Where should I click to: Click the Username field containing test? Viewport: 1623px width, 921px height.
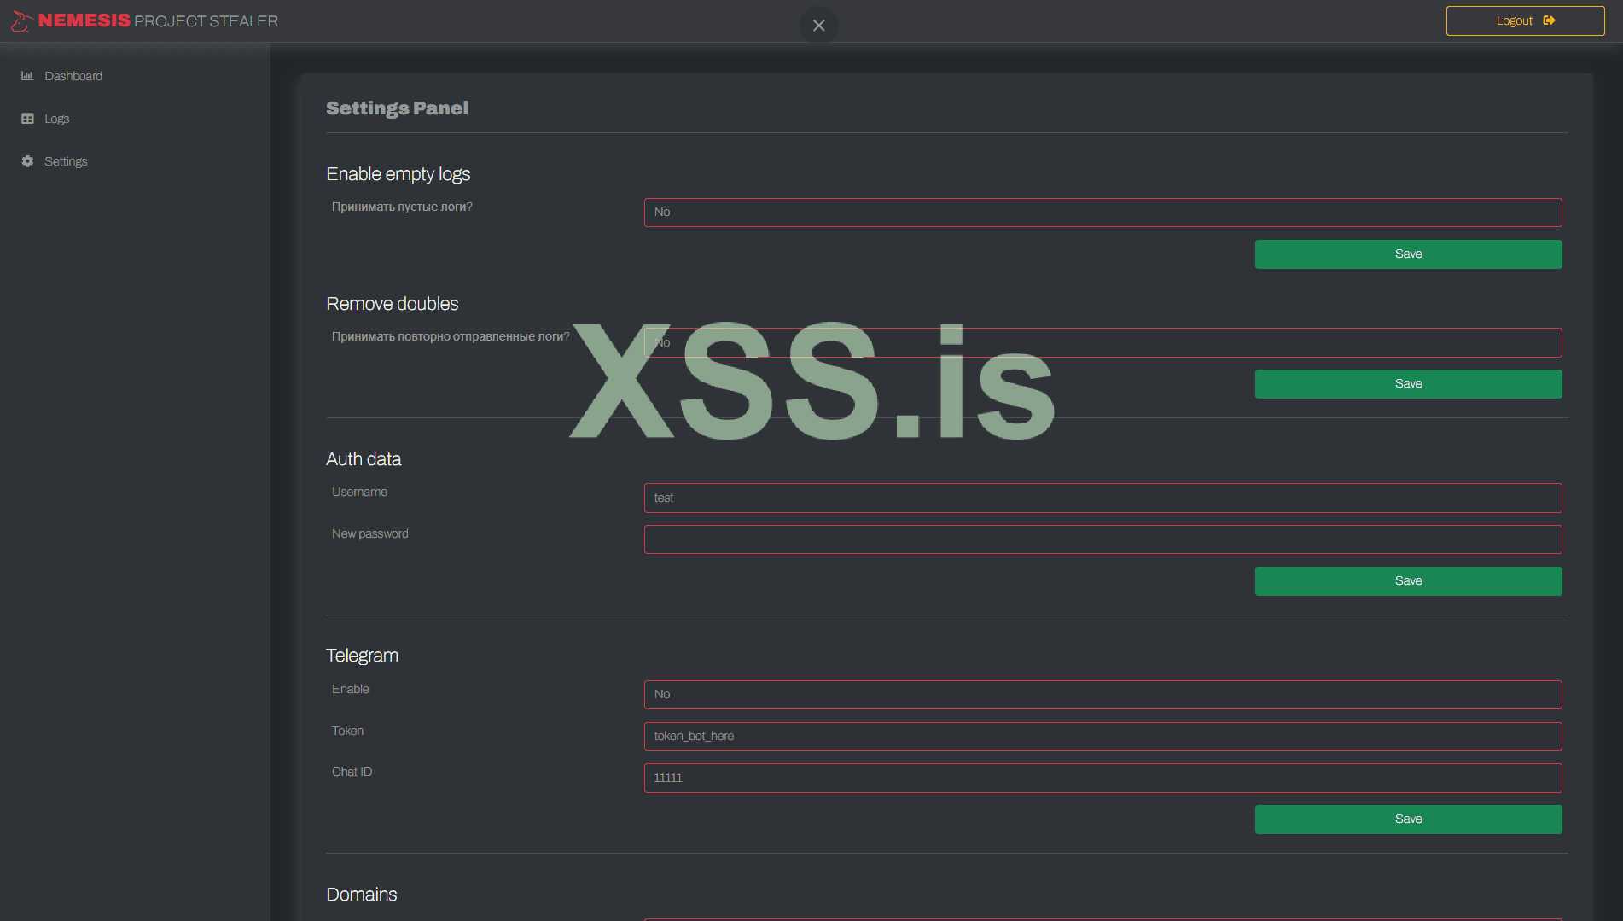[x=1102, y=498]
